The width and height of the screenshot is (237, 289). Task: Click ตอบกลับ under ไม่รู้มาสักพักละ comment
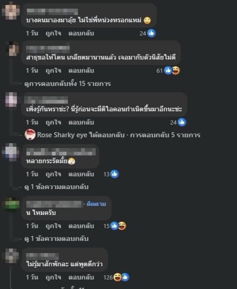point(81,277)
